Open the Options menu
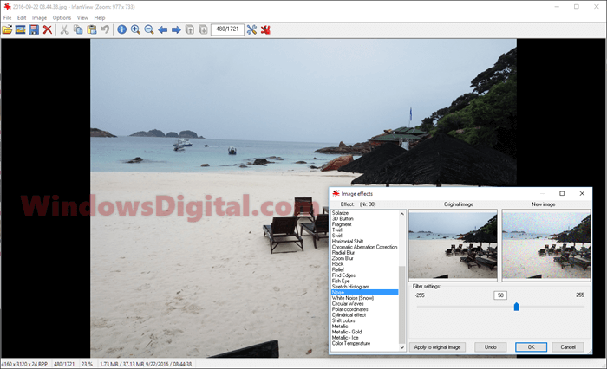The height and width of the screenshot is (369, 607). point(62,18)
